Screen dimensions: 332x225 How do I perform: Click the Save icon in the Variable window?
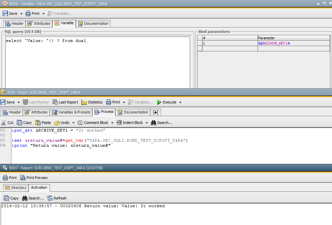5,13
